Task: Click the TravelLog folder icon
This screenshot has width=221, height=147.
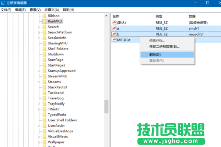Action: (x=45, y=98)
